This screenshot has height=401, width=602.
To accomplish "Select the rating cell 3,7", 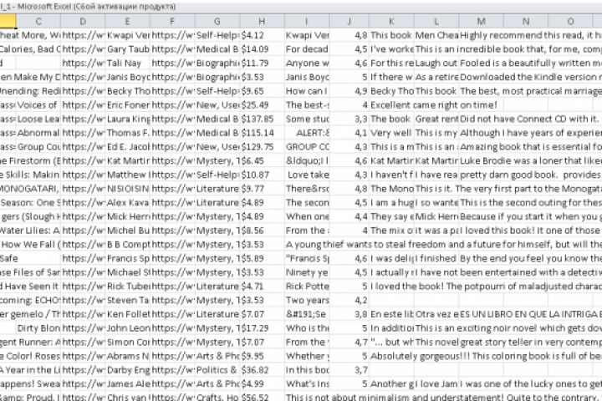I will pyautogui.click(x=349, y=370).
